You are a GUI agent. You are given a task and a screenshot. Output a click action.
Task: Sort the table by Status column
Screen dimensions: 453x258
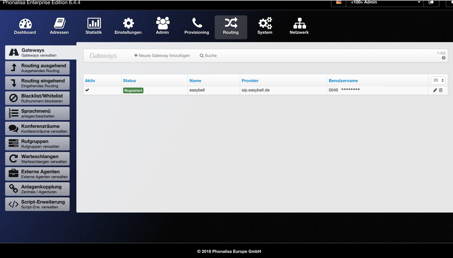click(x=130, y=81)
